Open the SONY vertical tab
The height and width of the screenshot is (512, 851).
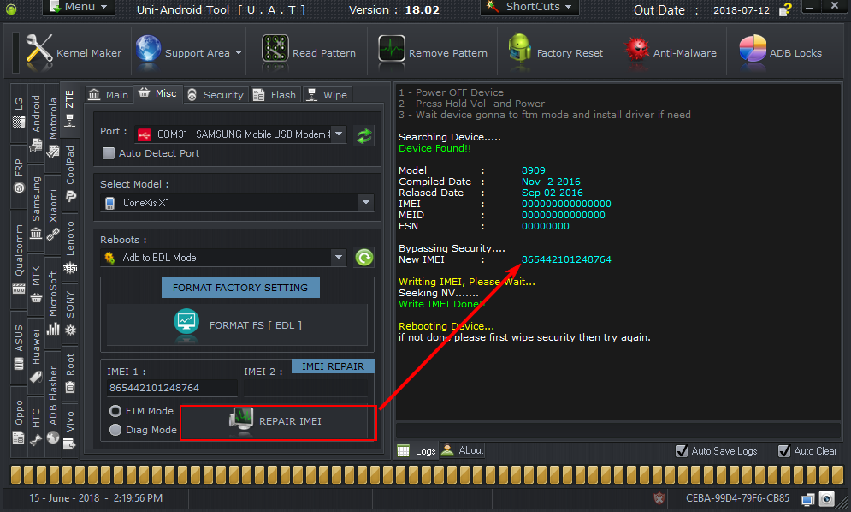[x=70, y=313]
